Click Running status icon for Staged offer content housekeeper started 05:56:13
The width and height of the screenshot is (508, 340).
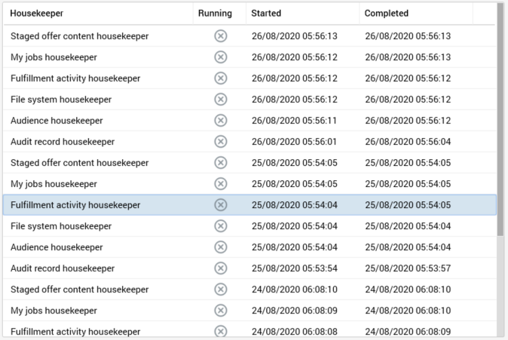(220, 36)
